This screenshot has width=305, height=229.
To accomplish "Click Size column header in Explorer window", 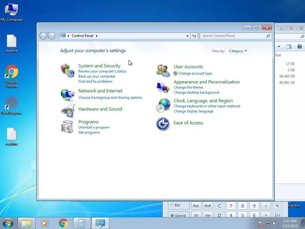I will pyautogui.click(x=278, y=55).
